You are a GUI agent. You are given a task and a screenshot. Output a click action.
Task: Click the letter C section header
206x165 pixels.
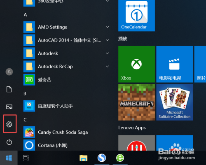click(25, 120)
